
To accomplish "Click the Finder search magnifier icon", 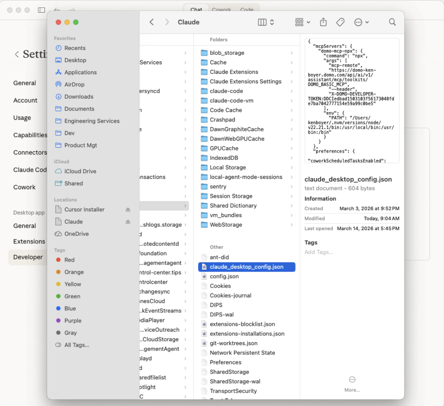I will pos(392,22).
